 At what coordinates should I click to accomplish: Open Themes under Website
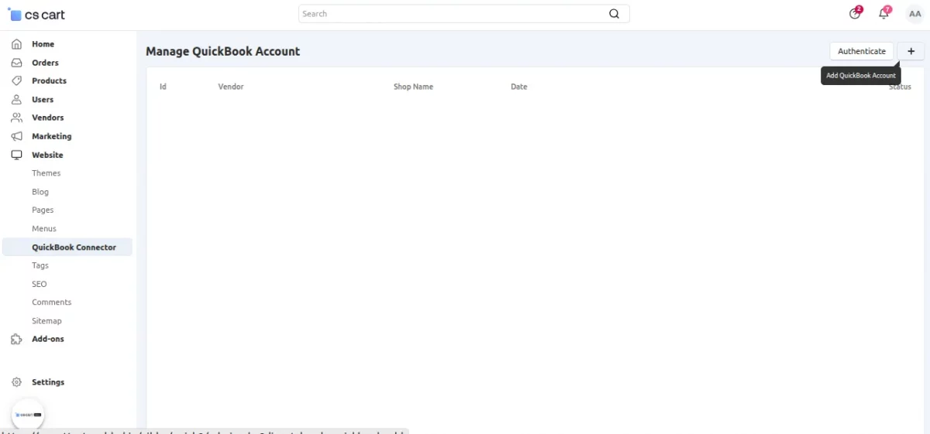(x=46, y=173)
